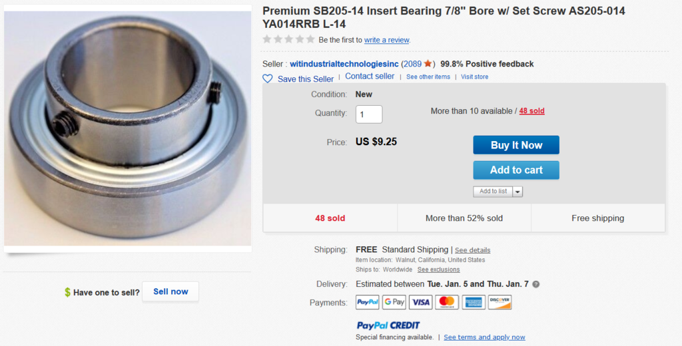Click the heart icon to save seller
Image resolution: width=682 pixels, height=346 pixels.
click(268, 79)
